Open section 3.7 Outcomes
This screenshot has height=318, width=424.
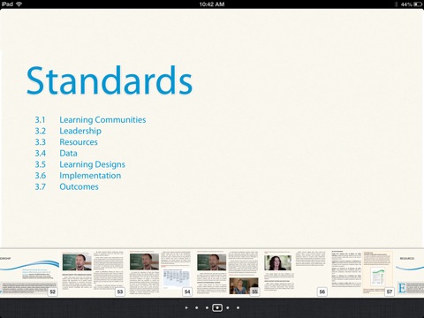click(x=66, y=187)
